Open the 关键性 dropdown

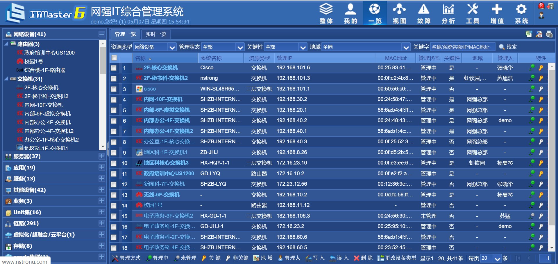click(286, 47)
